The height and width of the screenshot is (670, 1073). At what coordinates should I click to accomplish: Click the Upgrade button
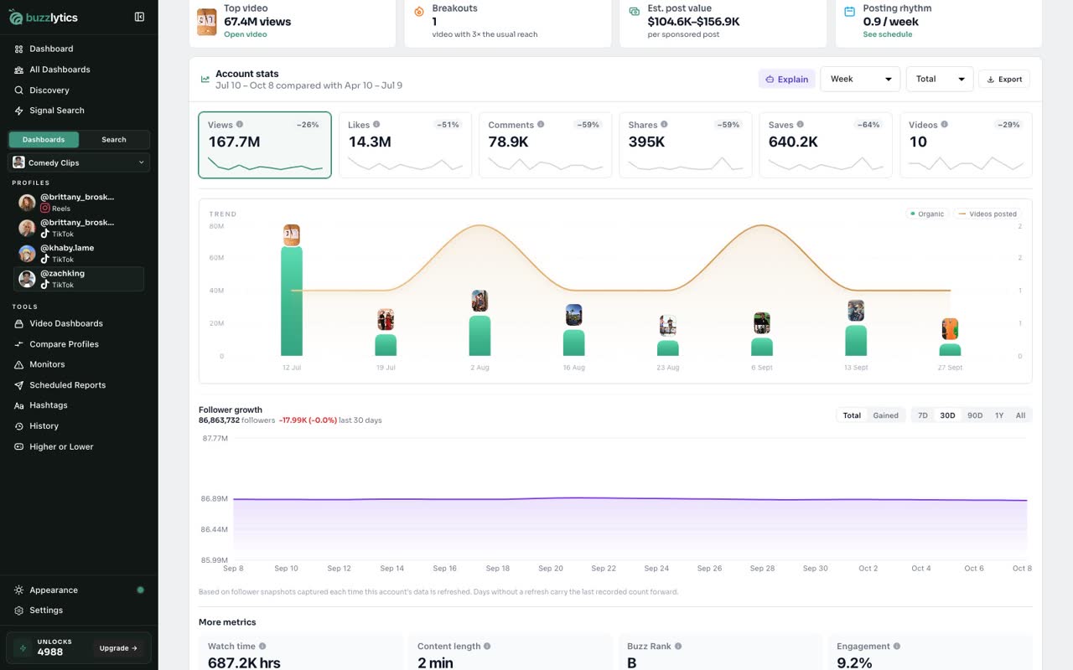[x=118, y=648]
